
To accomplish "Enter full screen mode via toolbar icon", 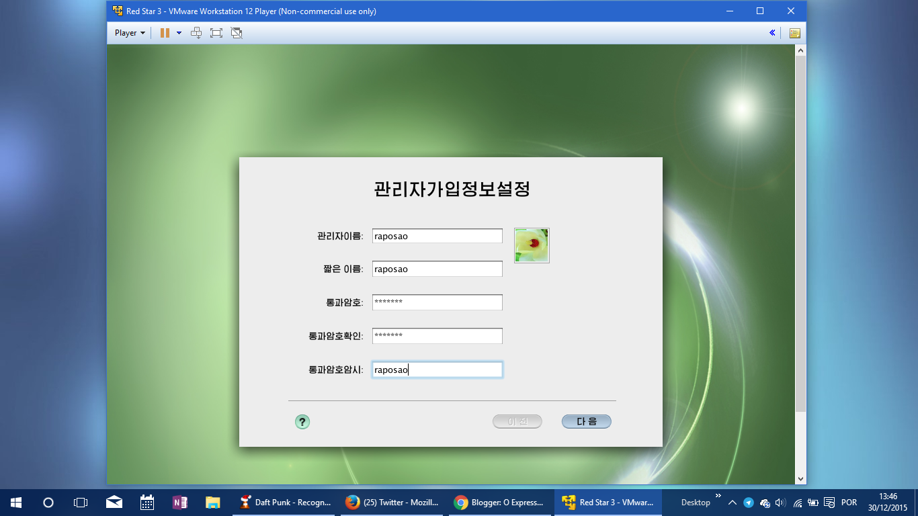I will pos(216,32).
